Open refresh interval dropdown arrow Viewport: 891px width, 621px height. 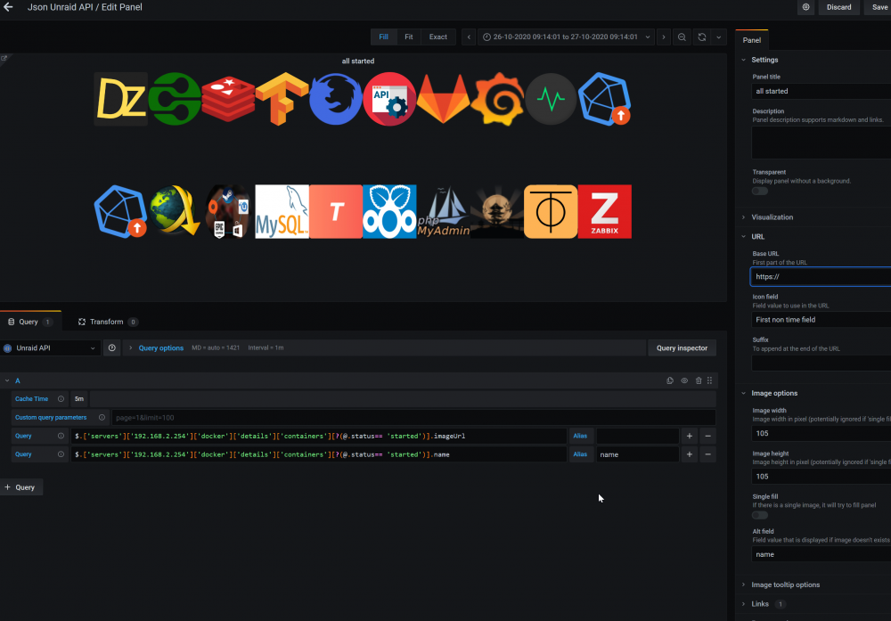[x=719, y=37]
